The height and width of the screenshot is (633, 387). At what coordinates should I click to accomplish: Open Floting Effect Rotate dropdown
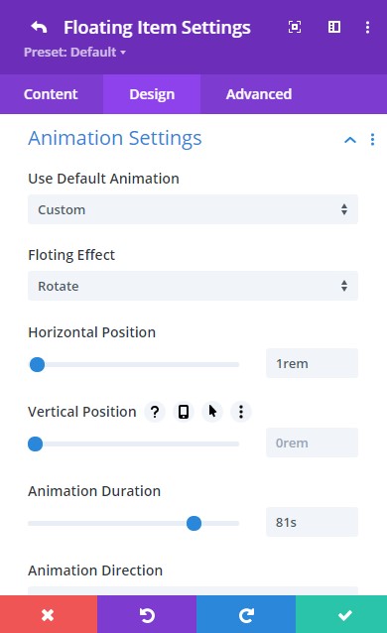tap(193, 286)
